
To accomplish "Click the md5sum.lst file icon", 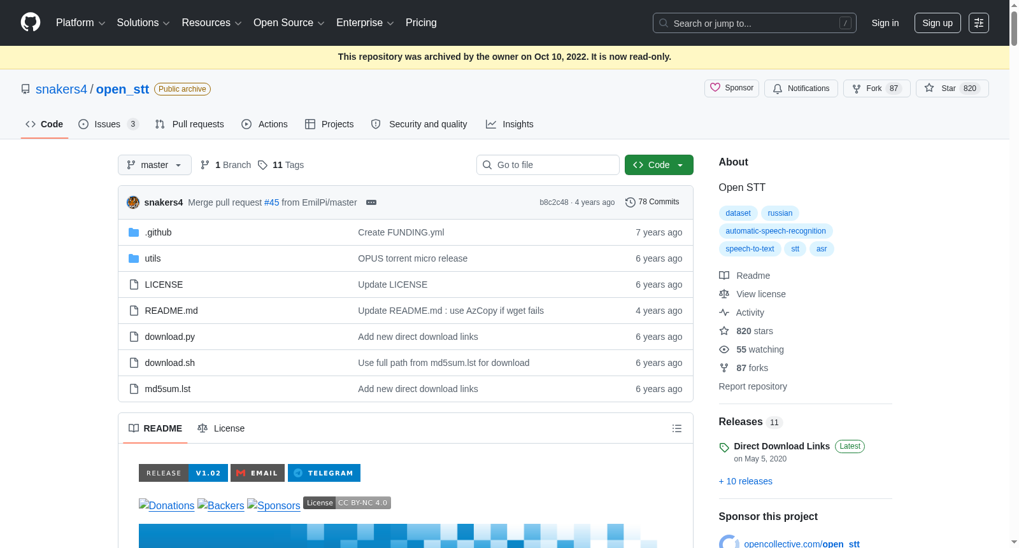I will 134,389.
